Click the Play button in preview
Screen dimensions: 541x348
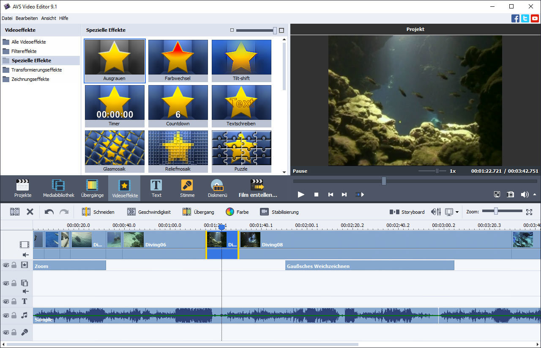coord(301,194)
